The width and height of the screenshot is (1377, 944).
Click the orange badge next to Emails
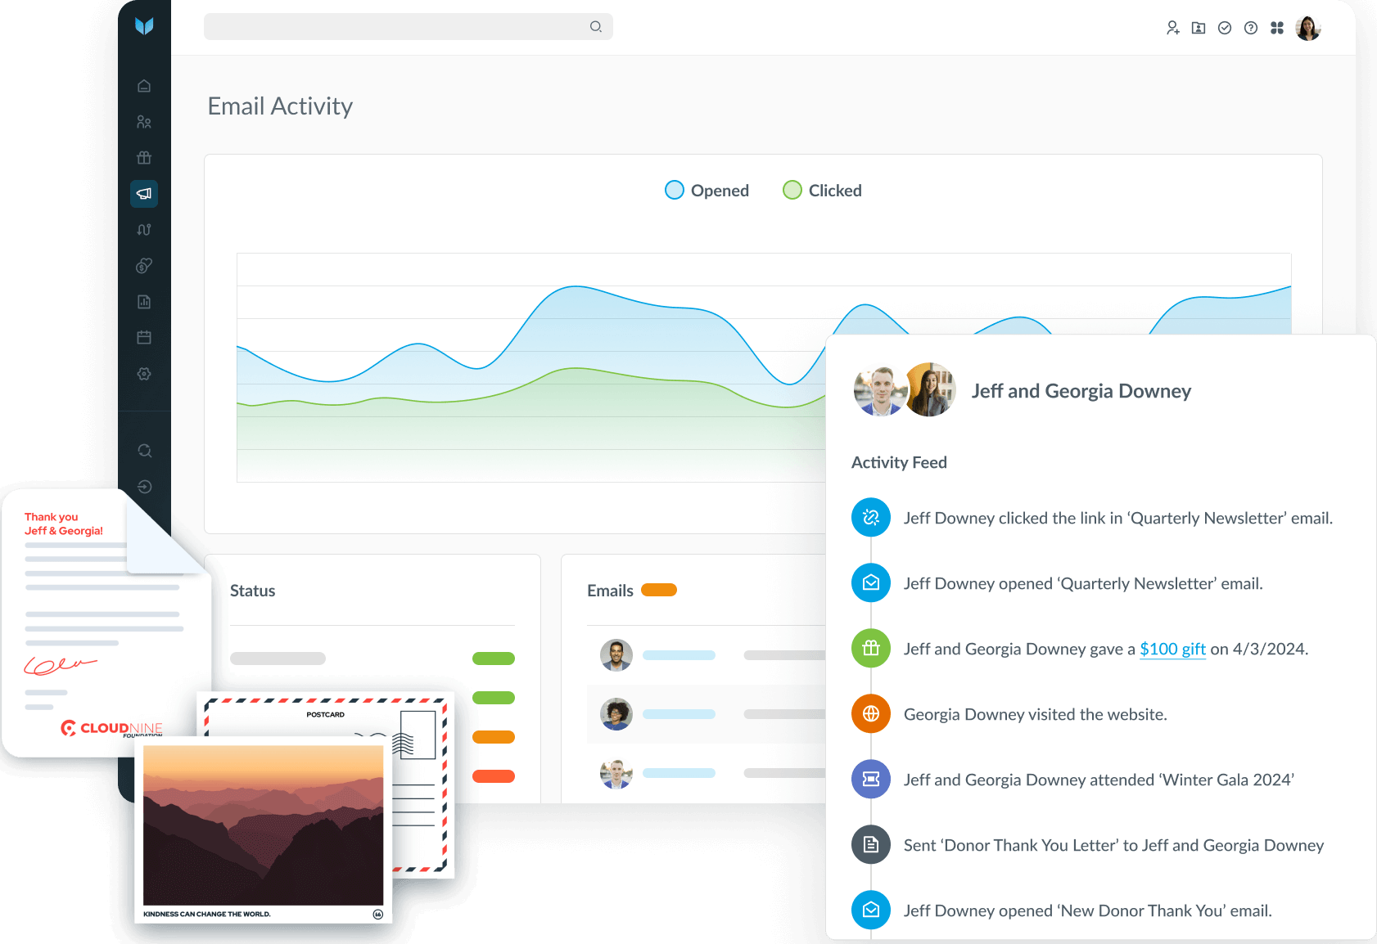pos(658,590)
